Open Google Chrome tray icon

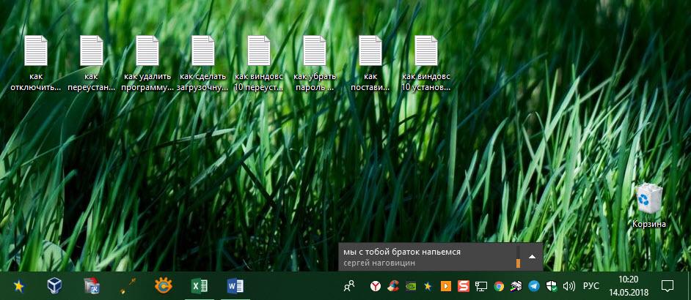[499, 286]
